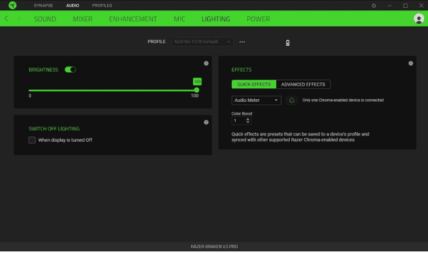
Task: Select the Audio top menu
Action: 72,5
